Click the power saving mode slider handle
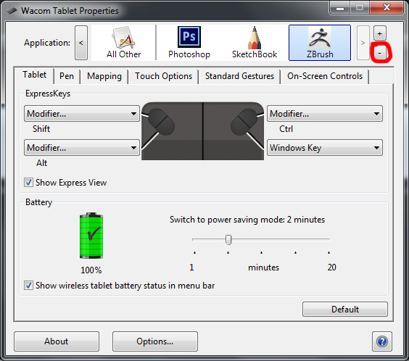The height and width of the screenshot is (361, 409). tap(228, 239)
